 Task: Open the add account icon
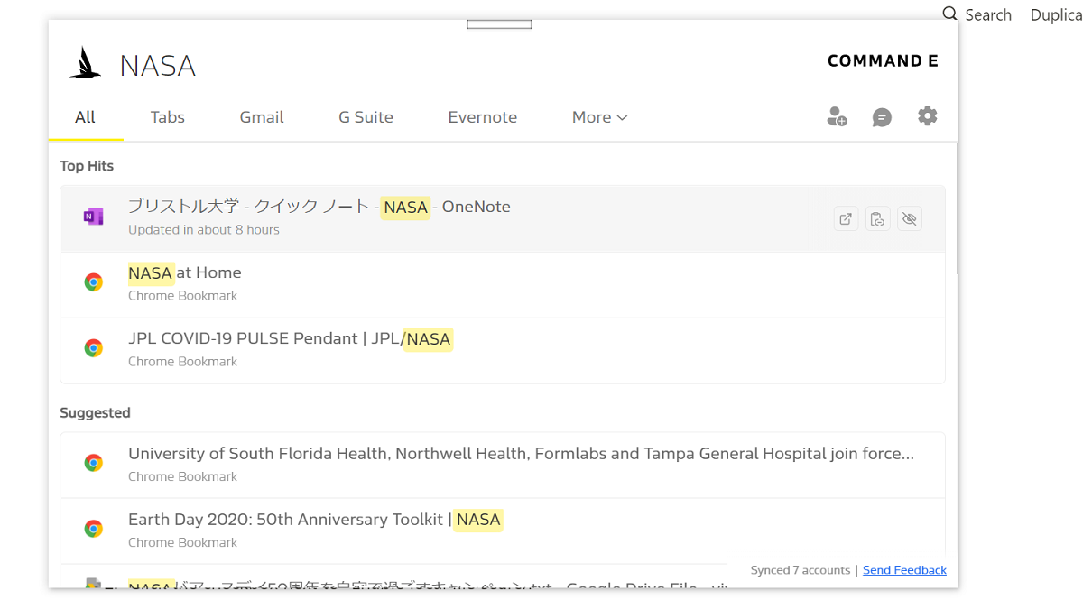tap(837, 116)
